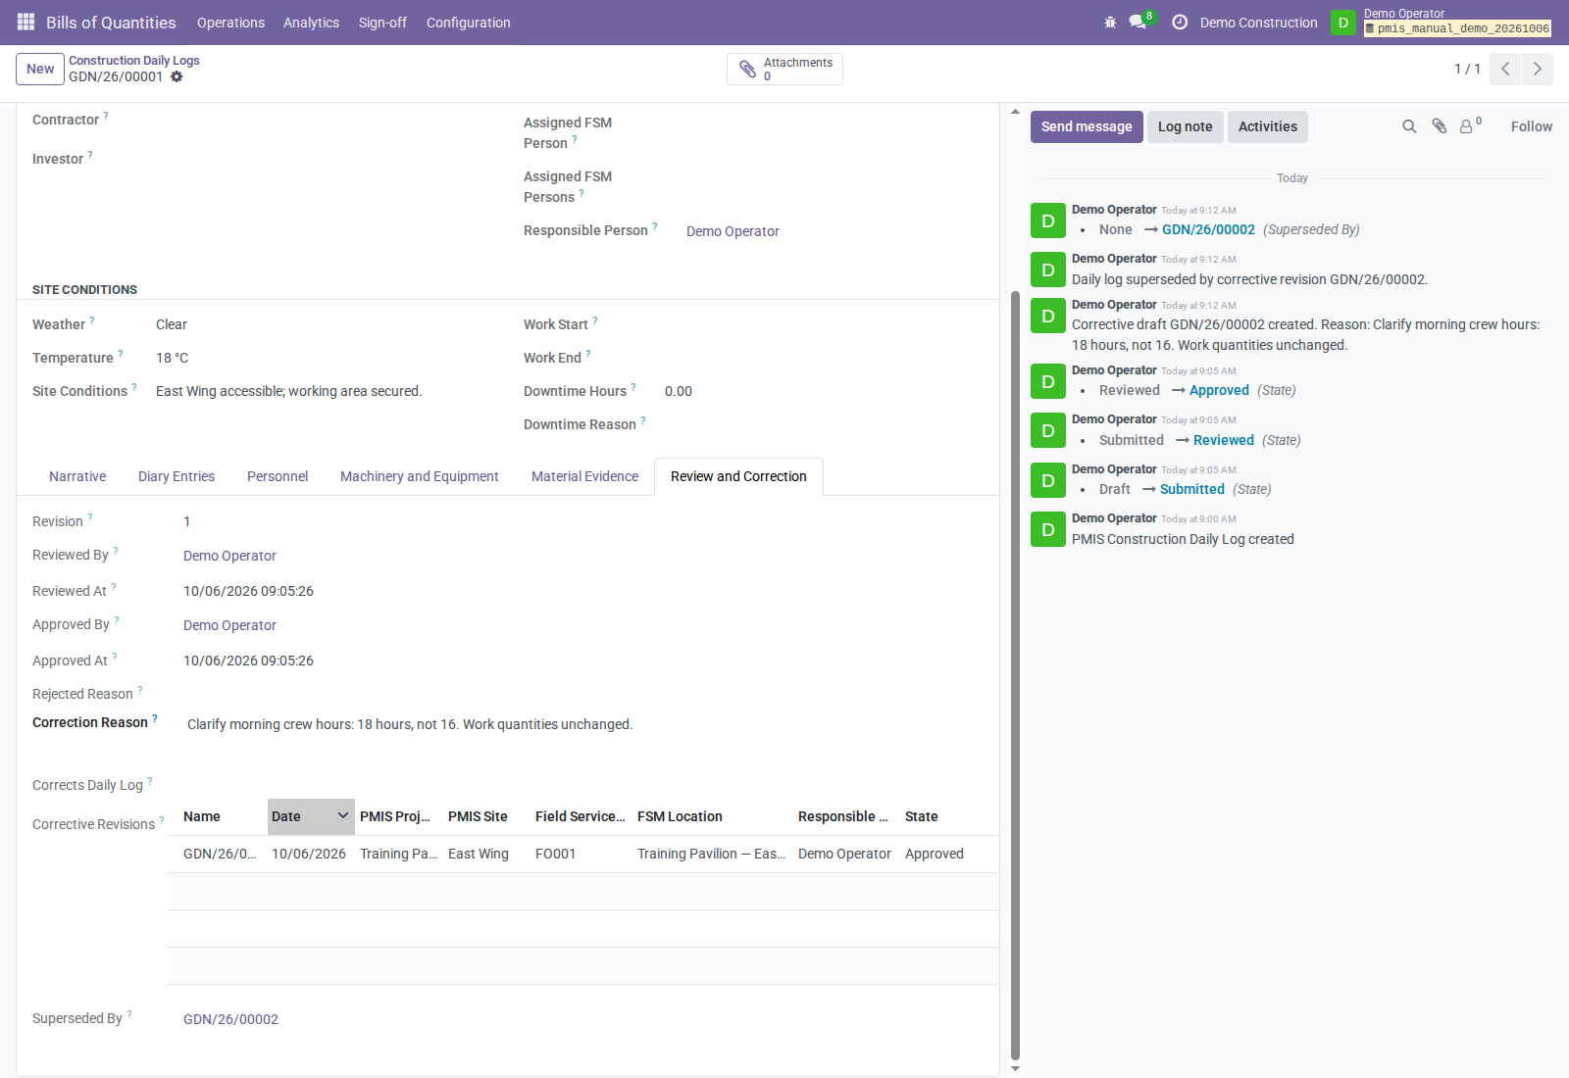The width and height of the screenshot is (1569, 1078).
Task: Open the apps grid menu icon
Action: [25, 22]
